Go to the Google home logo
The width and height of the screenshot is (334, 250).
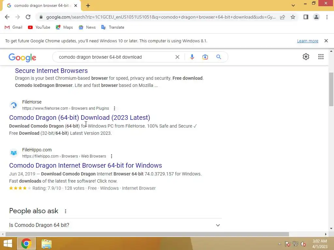[23, 57]
